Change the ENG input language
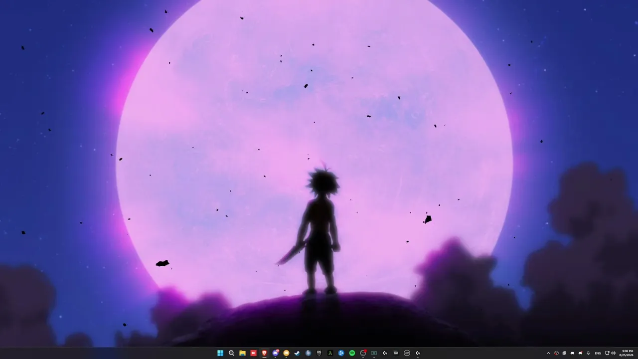 [598, 353]
